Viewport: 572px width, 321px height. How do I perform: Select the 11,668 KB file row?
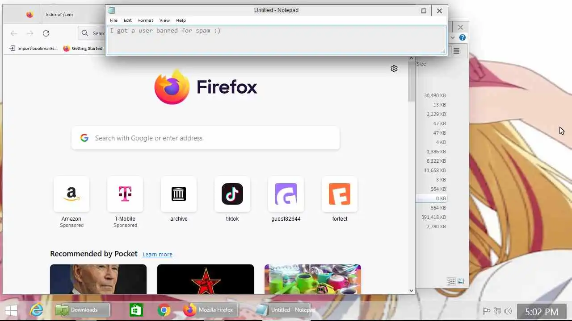pos(432,170)
